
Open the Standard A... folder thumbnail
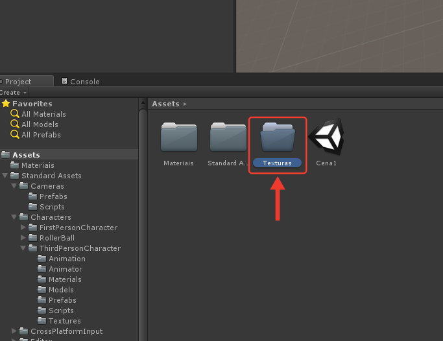tap(228, 137)
